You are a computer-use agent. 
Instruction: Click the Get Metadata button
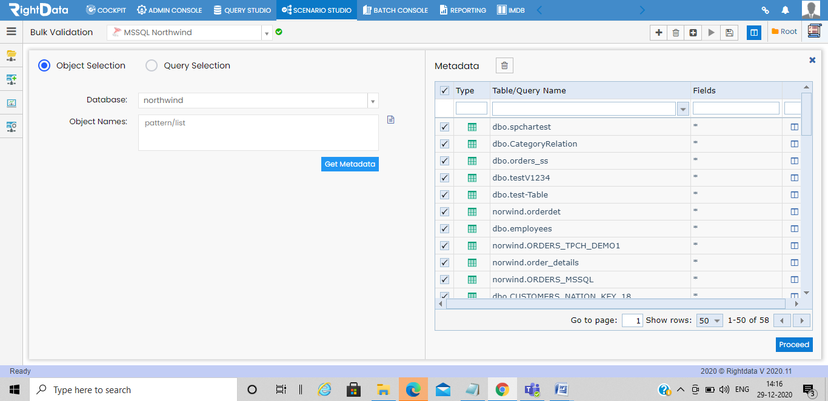tap(350, 164)
